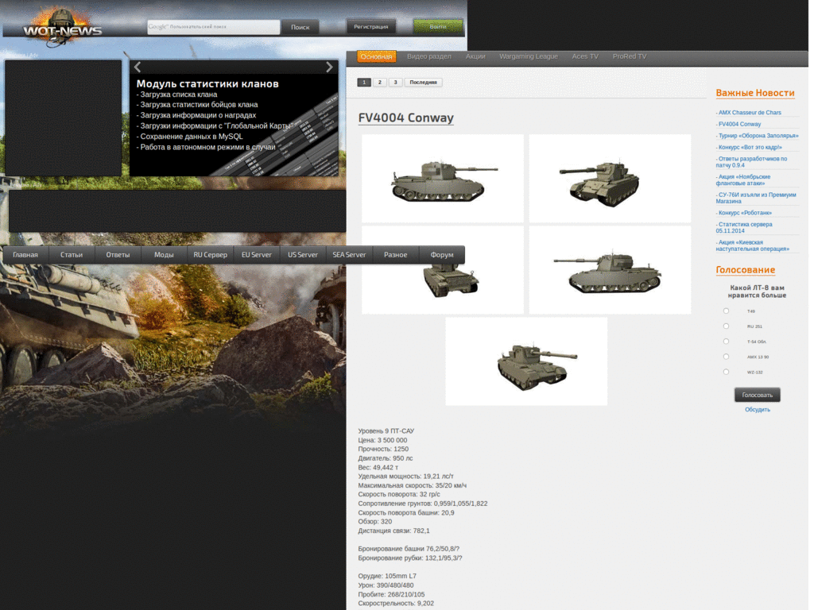
Task: Open Ответы разработчиков по патчу 0.9.4 link
Action: click(x=752, y=162)
